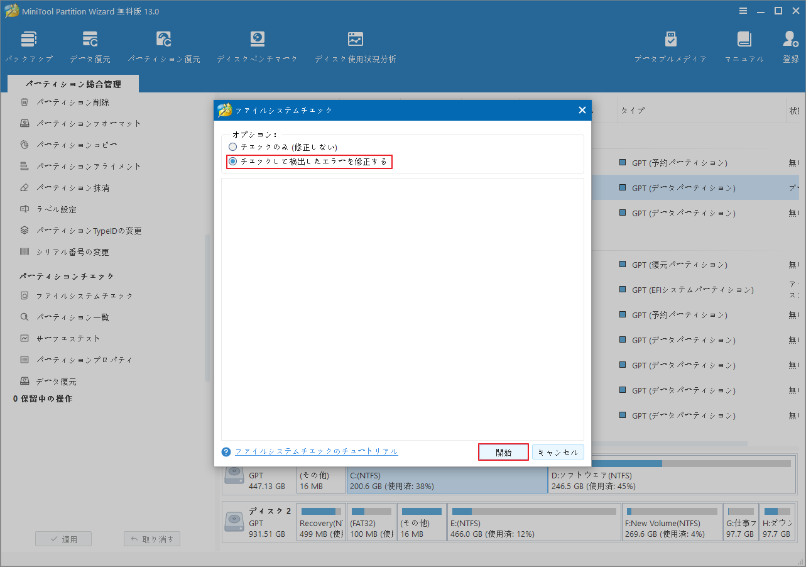Open the バックアップ (Backup) tool
Screen dimensions: 806x567
[x=29, y=45]
